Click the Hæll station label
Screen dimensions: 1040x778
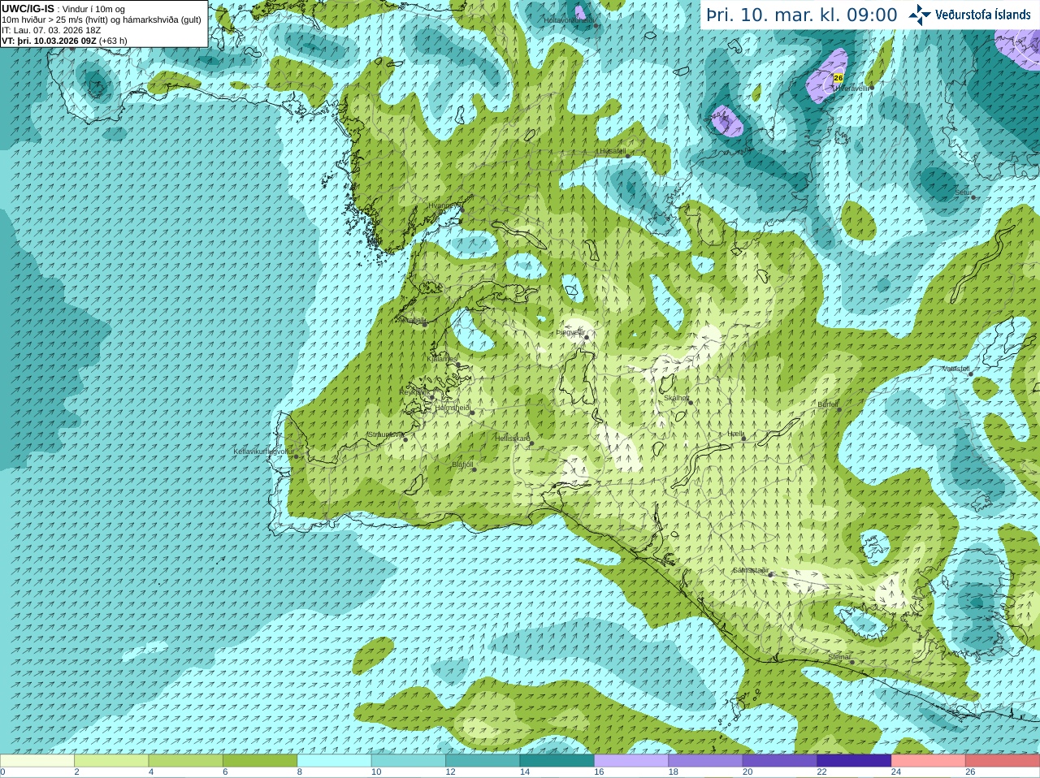tap(735, 434)
